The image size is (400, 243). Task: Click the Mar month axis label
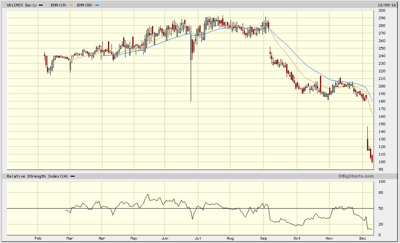pos(70,238)
